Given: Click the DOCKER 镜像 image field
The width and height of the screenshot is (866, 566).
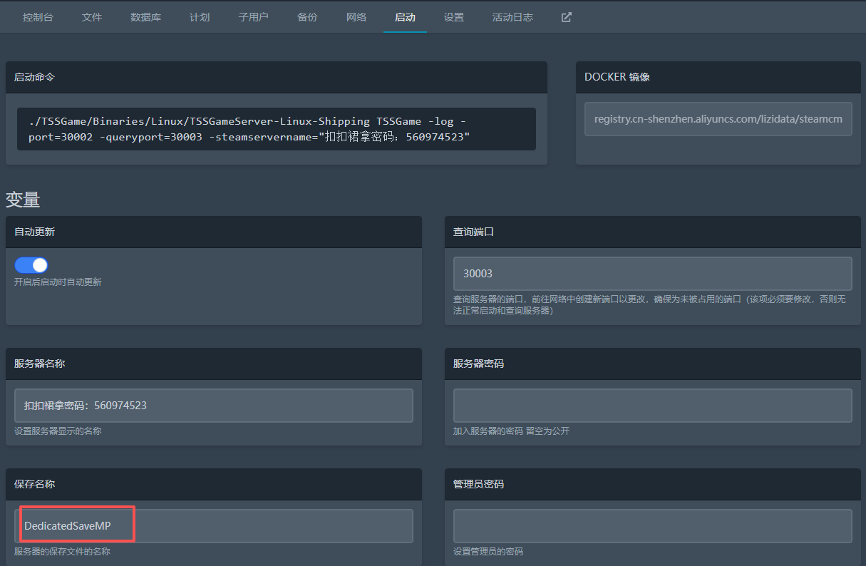Looking at the screenshot, I should 718,119.
